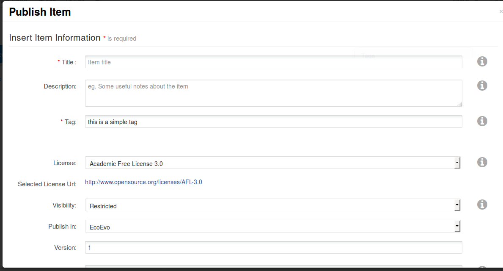The height and width of the screenshot is (271, 503).
Task: Close the Publish Item dialog
Action: tap(500, 12)
